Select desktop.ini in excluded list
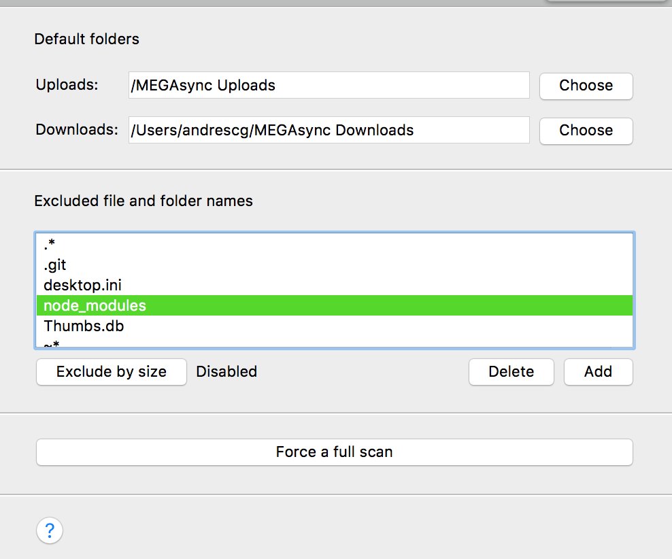672x559 pixels. point(334,286)
